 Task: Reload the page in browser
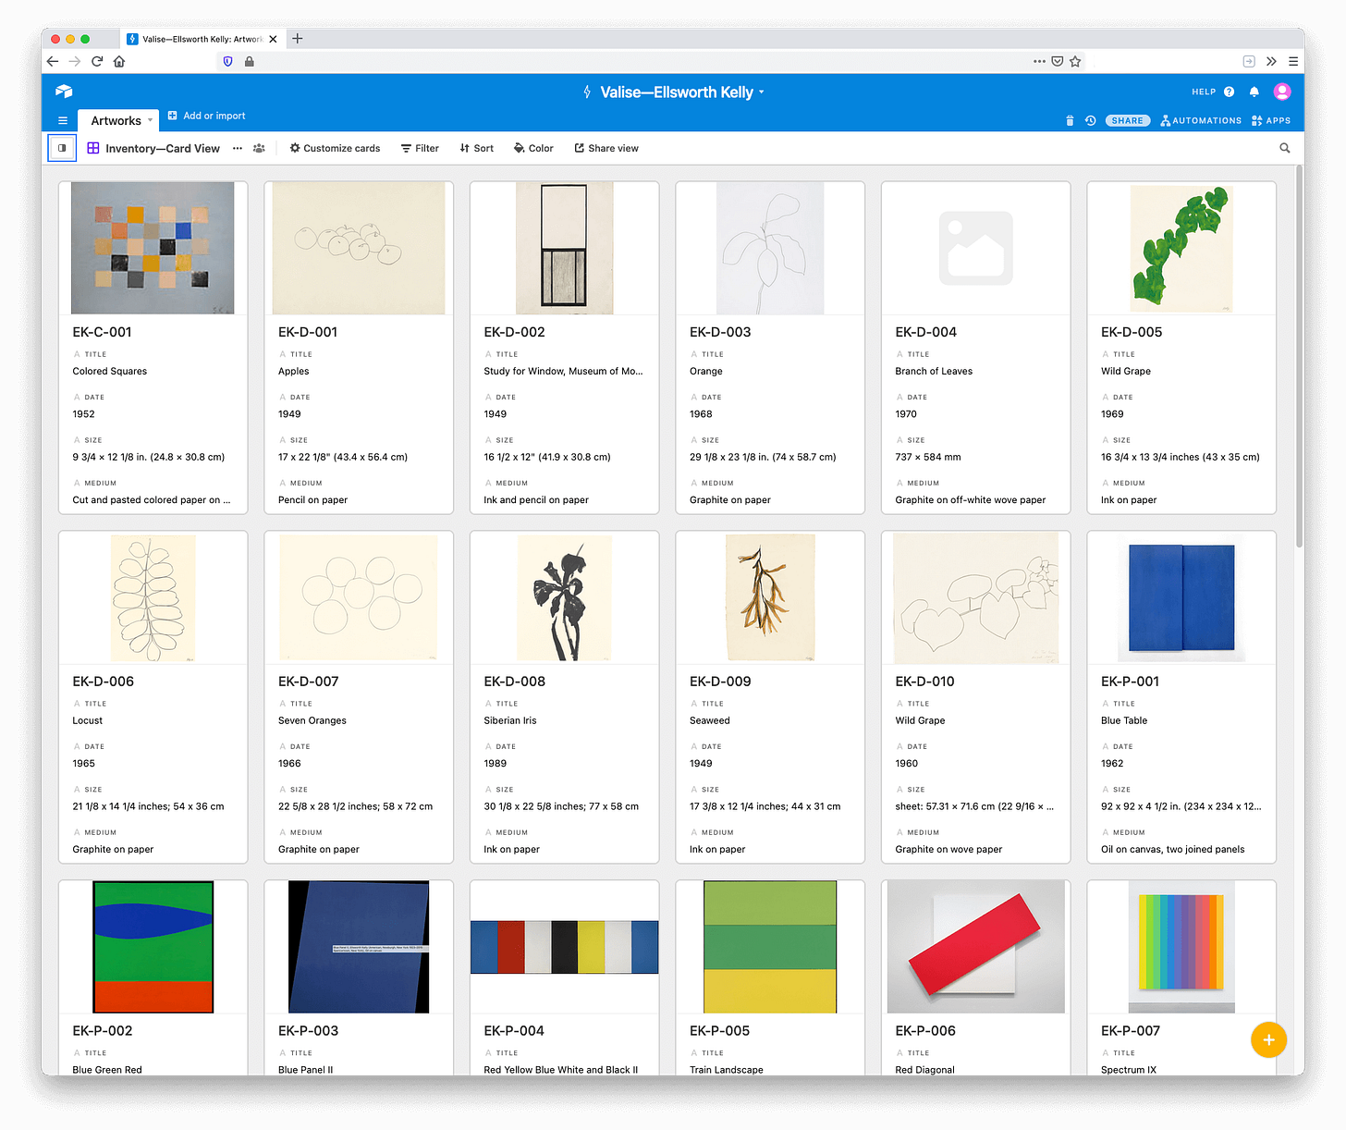click(x=97, y=61)
